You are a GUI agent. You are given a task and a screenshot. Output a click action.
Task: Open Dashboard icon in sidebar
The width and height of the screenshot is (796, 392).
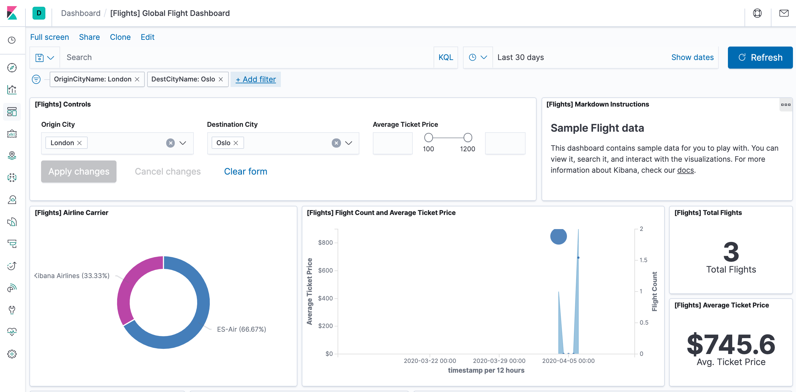(12, 112)
